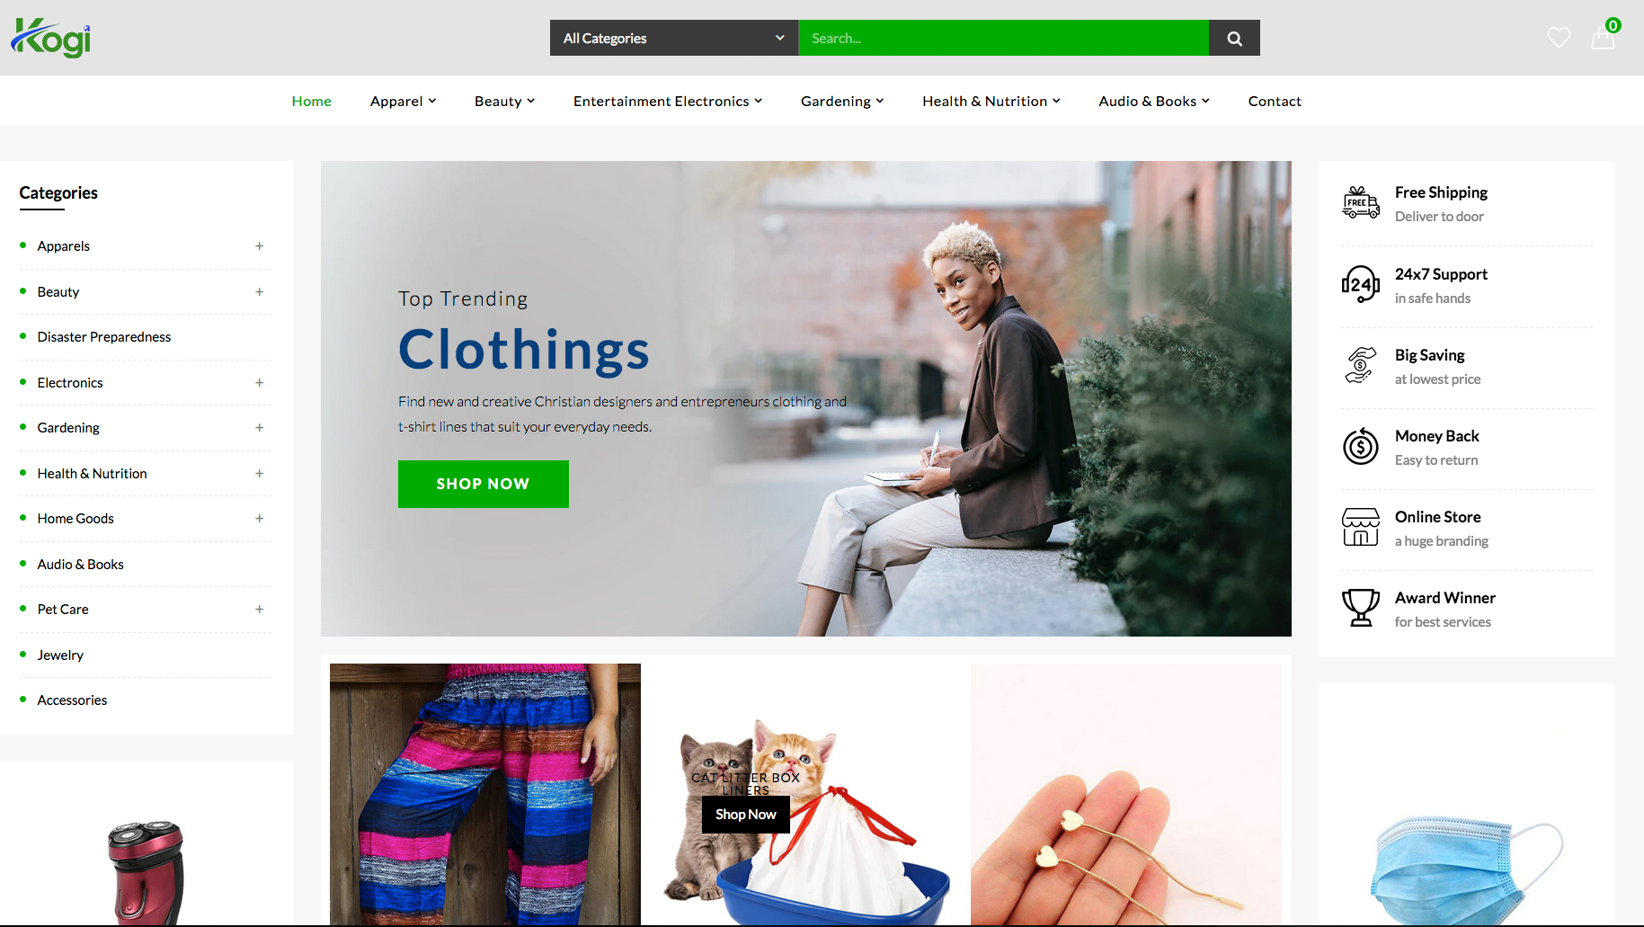This screenshot has width=1644, height=927.
Task: Open the shopping bag cart icon
Action: point(1603,39)
